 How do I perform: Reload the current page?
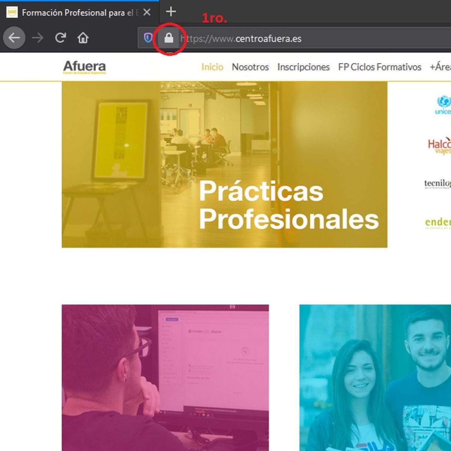pyautogui.click(x=60, y=38)
